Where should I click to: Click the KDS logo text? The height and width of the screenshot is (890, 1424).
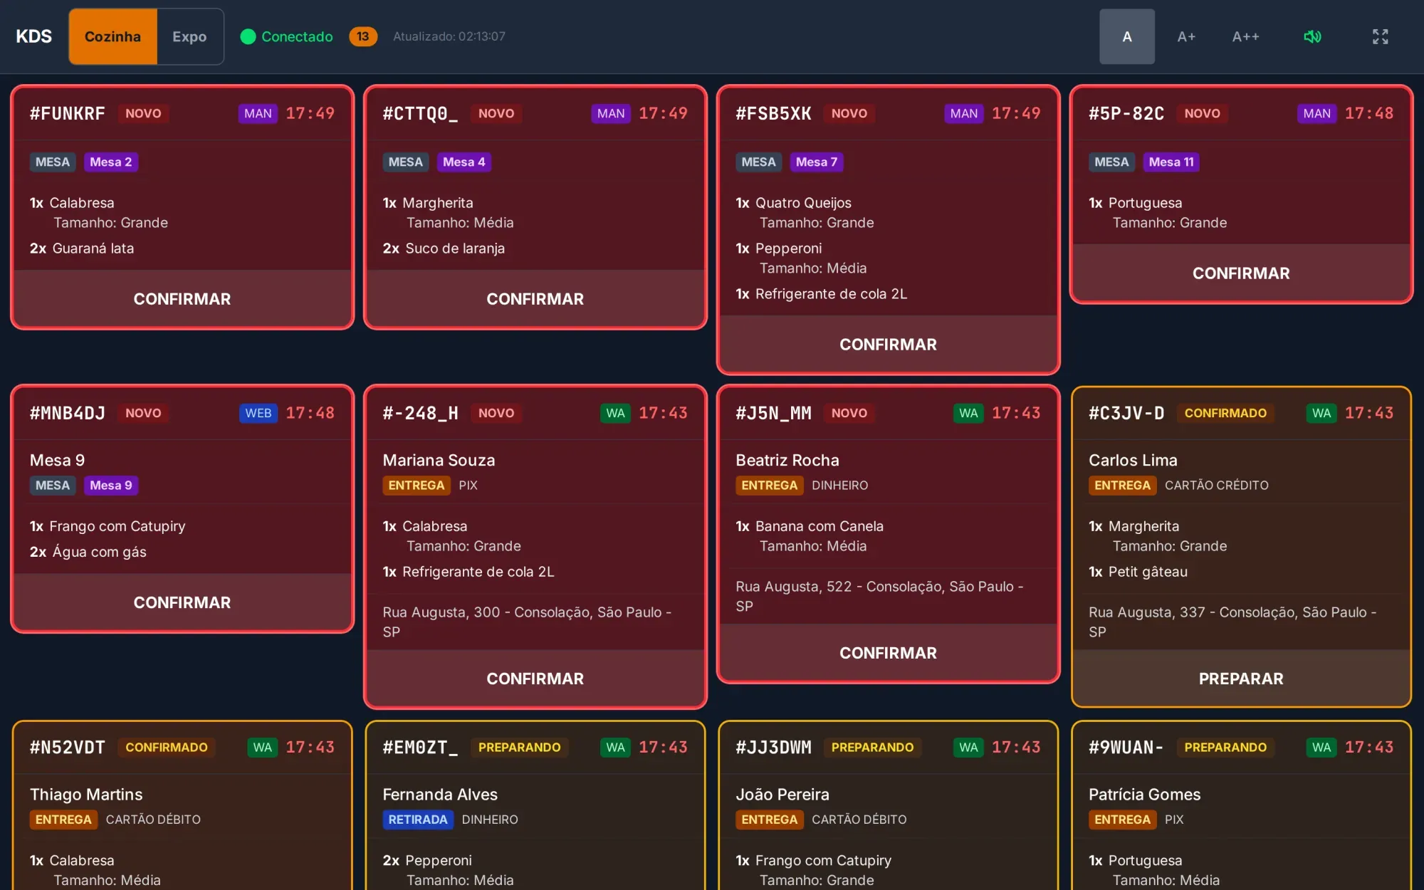(x=34, y=36)
